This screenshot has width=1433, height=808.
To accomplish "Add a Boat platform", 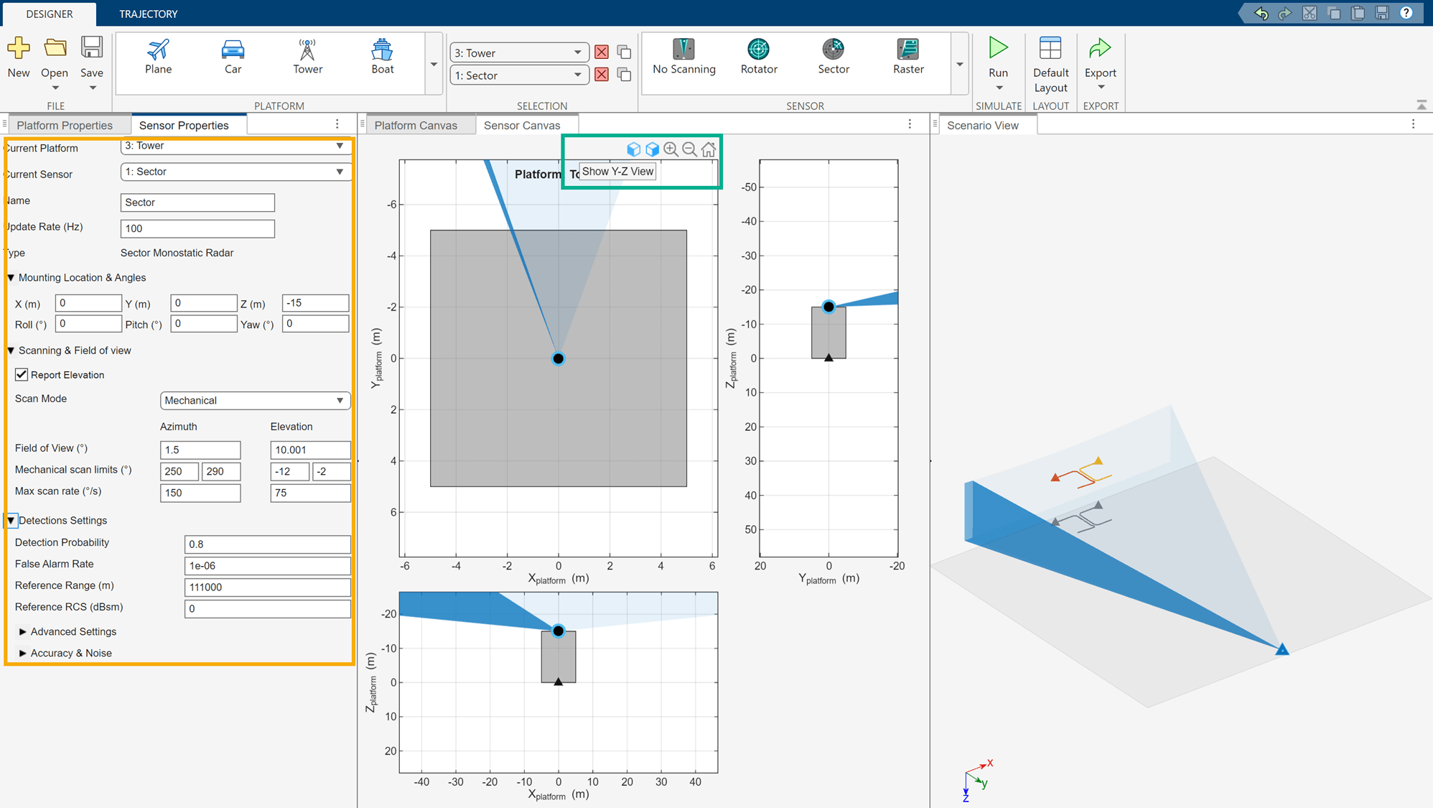I will [382, 57].
